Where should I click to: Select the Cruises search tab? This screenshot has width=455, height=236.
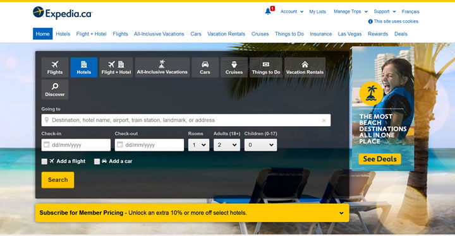pos(234,68)
